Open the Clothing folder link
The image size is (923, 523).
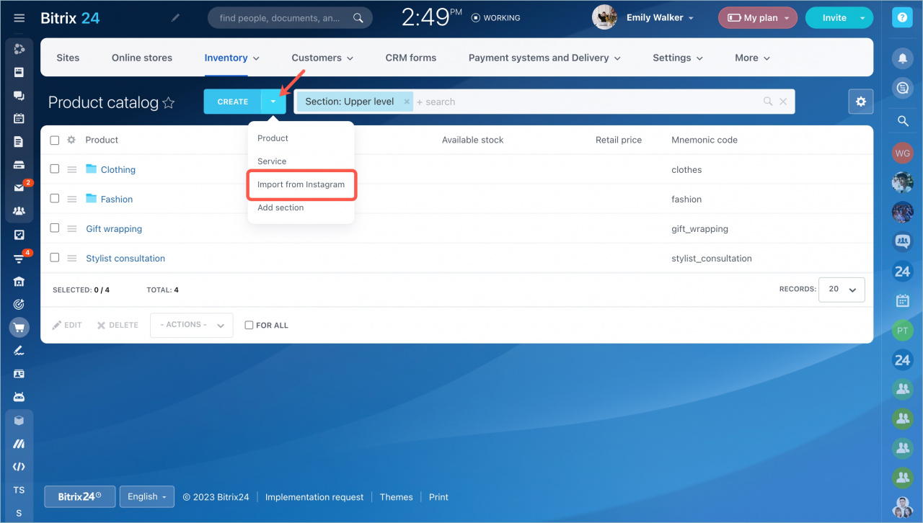click(118, 169)
